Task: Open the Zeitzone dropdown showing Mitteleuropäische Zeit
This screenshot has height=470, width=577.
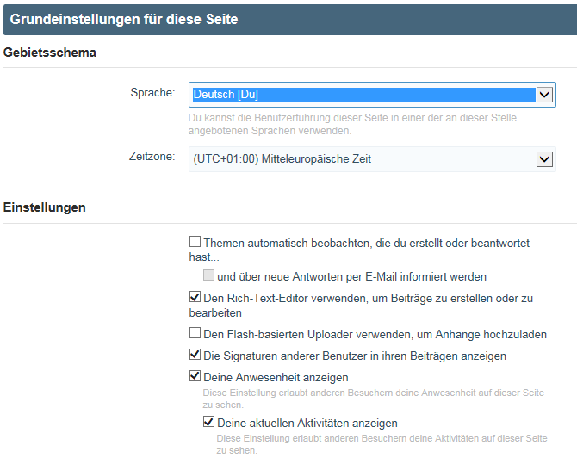Action: click(362, 158)
